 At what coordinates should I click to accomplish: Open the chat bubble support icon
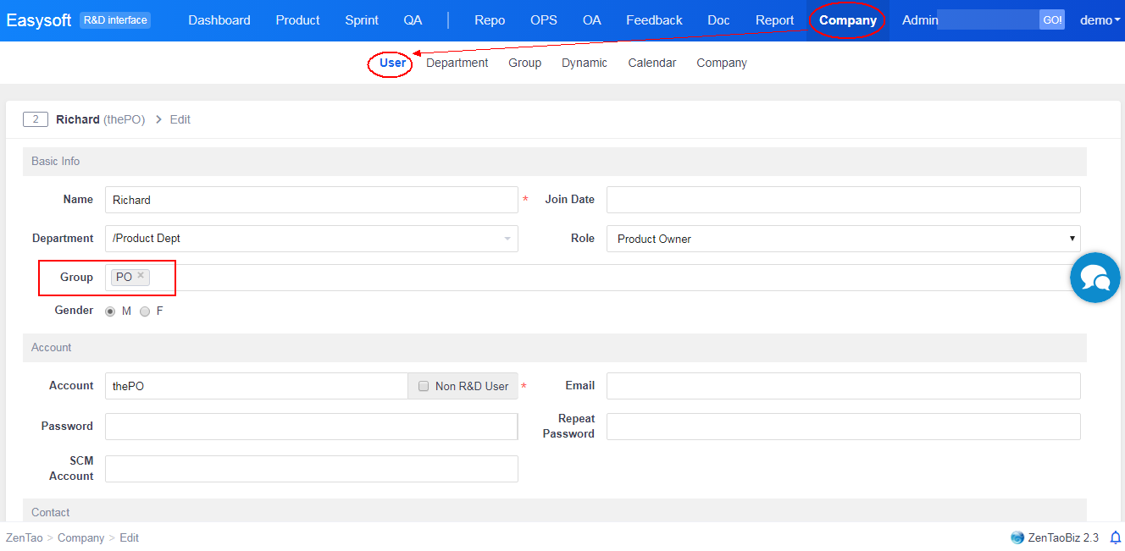point(1095,278)
